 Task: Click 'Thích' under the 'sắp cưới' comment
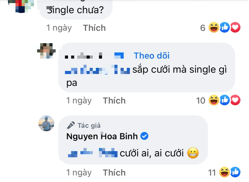tap(114, 100)
